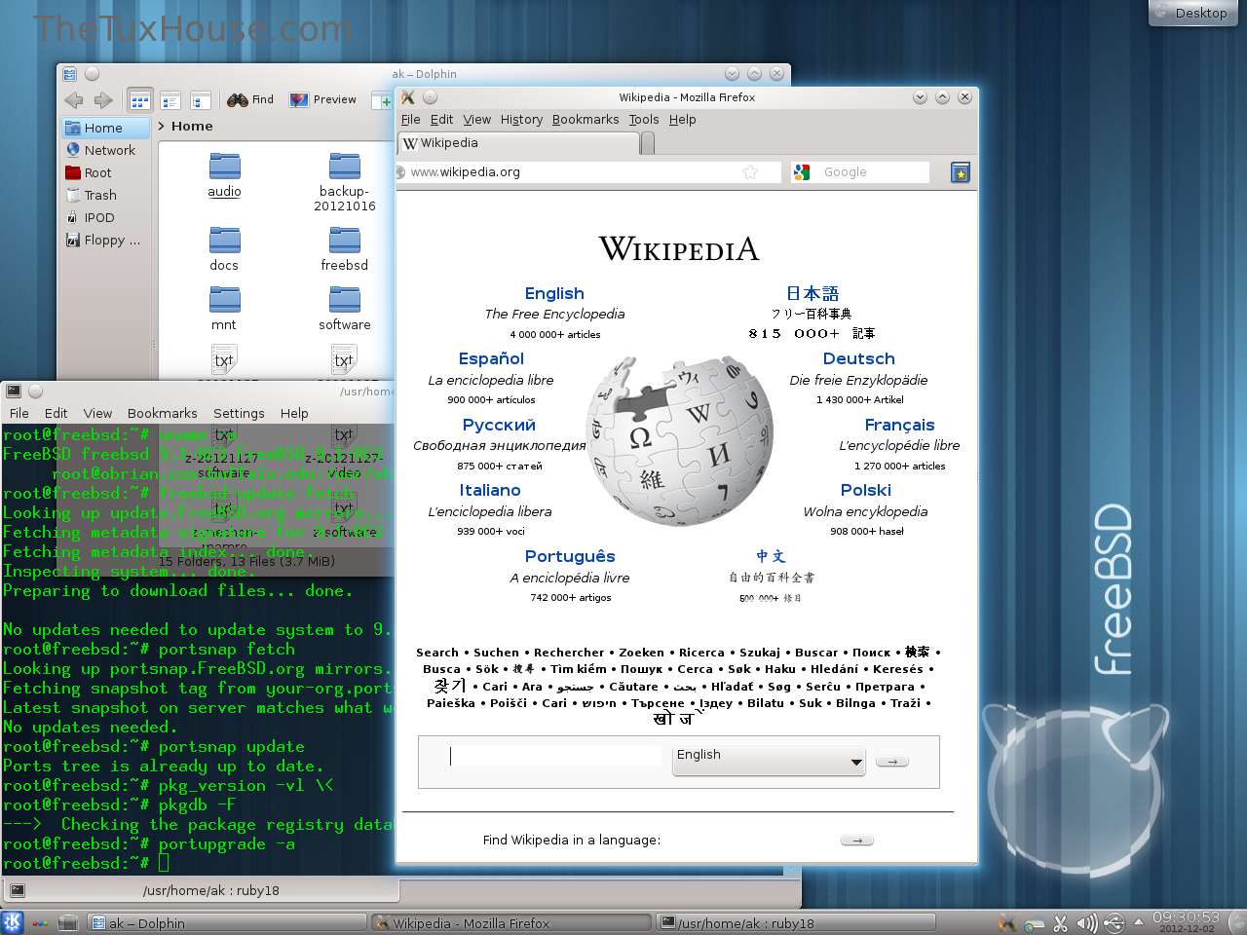Go back using Dolphin's back arrow

coord(74,100)
